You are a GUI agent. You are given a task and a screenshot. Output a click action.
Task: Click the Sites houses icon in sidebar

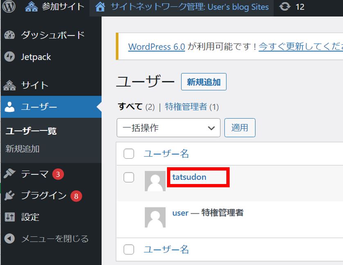click(9, 85)
